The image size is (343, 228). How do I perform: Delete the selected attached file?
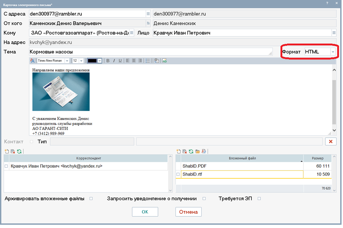tap(185, 151)
